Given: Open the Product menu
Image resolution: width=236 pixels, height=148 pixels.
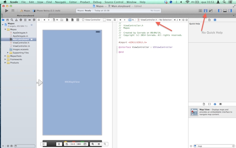Looking at the screenshot, I should [85, 2].
